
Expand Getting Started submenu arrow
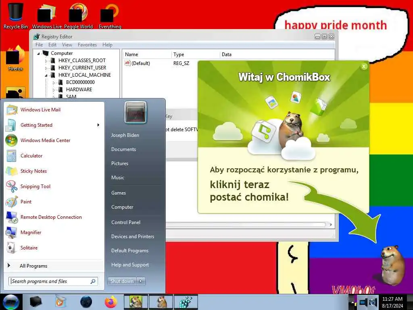98,125
